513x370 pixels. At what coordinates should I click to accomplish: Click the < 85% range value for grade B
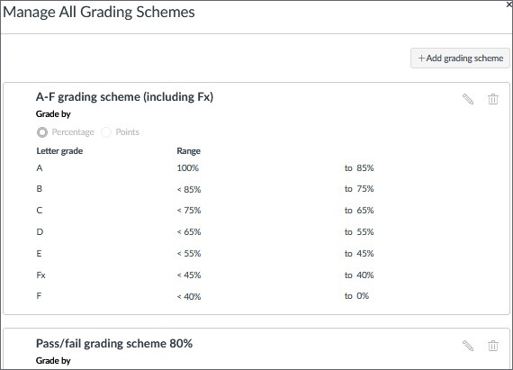pos(189,189)
